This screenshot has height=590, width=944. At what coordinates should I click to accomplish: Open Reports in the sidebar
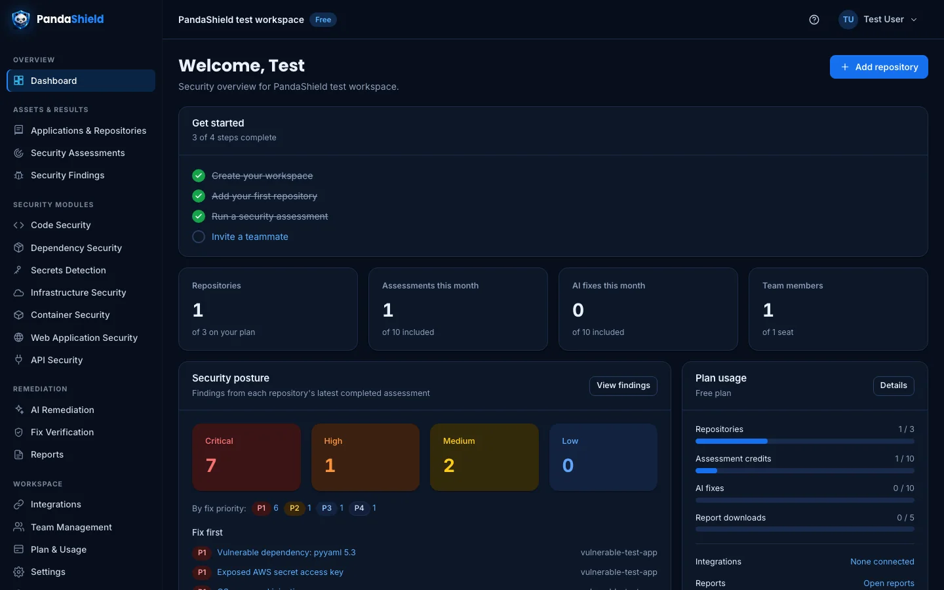click(x=81, y=454)
